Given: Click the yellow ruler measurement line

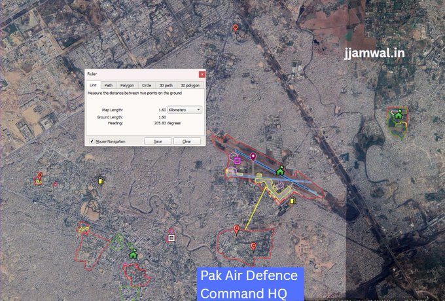Looking at the screenshot, I should pos(255,209).
